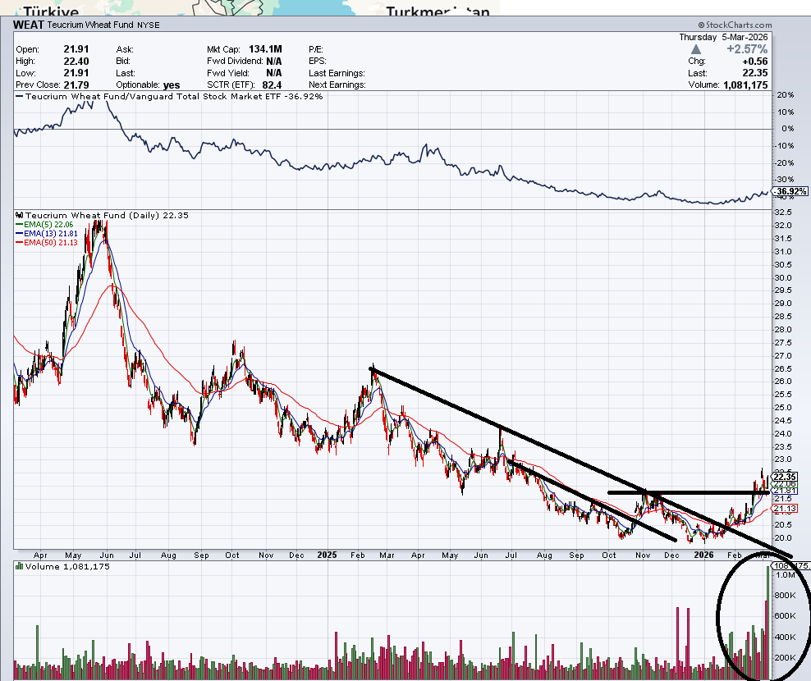Click the Chg value +0.56
The height and width of the screenshot is (681, 811).
tap(755, 61)
